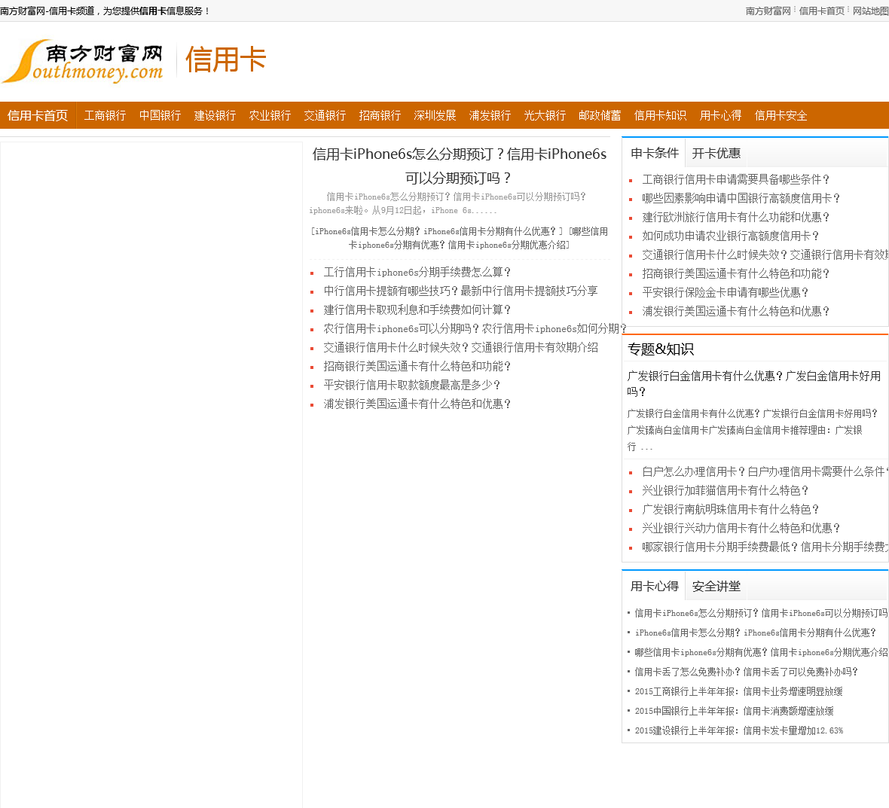Screen dimensions: 889x808
Task: Open link iPhone6s信用卡怎么分期 in brackets
Action: (437, 231)
